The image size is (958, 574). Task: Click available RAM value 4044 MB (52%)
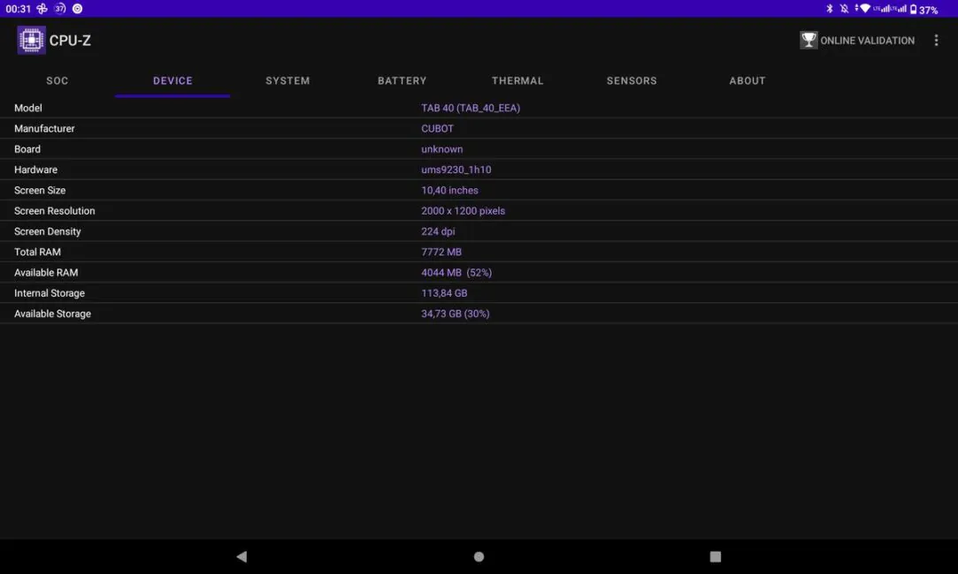456,273
